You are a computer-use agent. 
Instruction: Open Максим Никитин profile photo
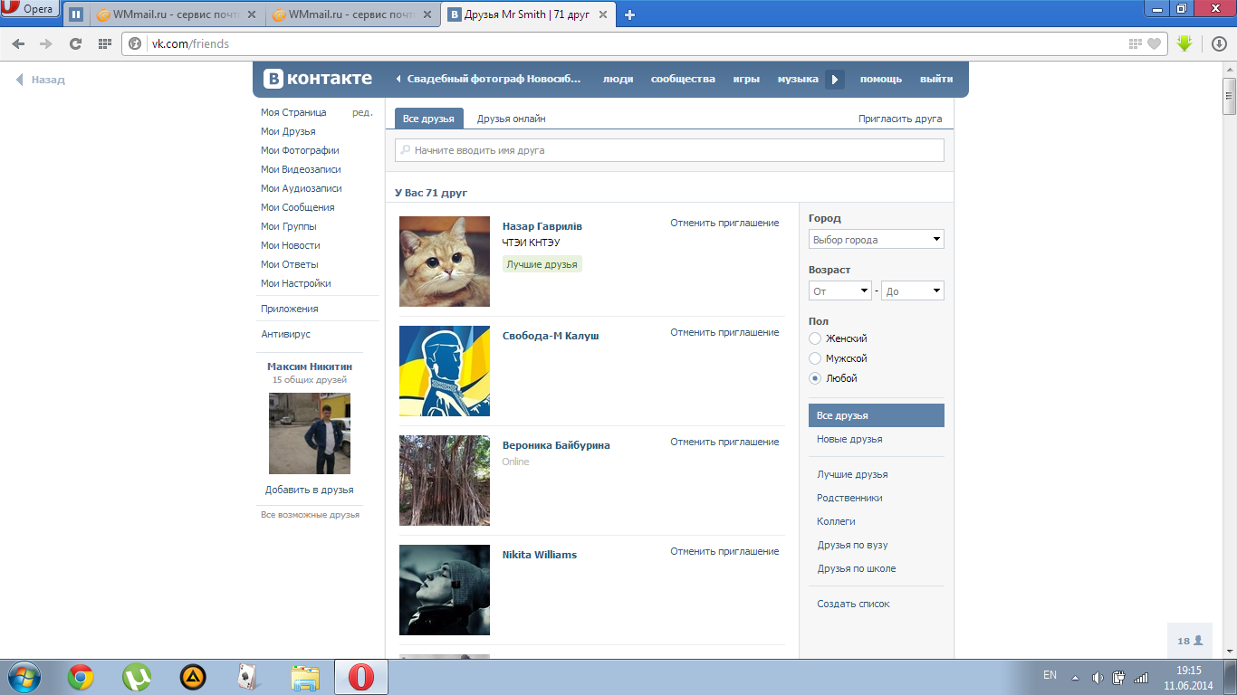(x=310, y=433)
